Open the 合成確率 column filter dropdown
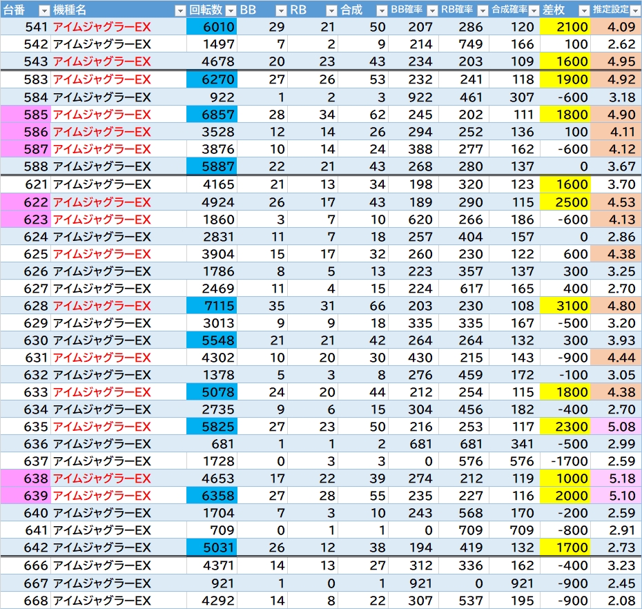642x609 pixels. [534, 10]
